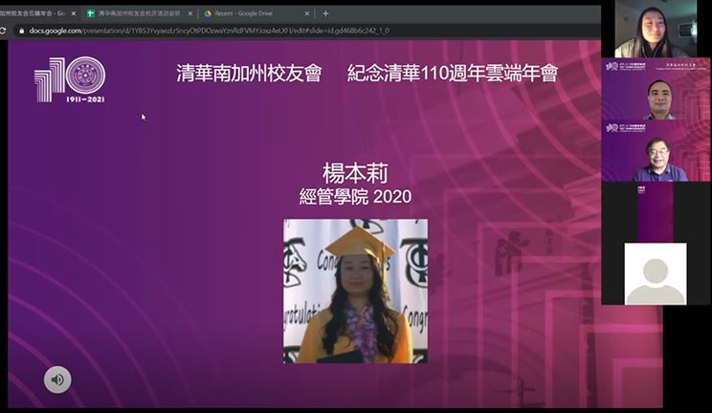Open a new browser tab with plus button

[x=325, y=13]
